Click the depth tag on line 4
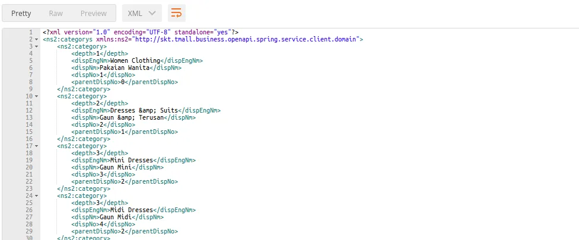Image resolution: width=579 pixels, height=240 pixels. pyautogui.click(x=84, y=53)
